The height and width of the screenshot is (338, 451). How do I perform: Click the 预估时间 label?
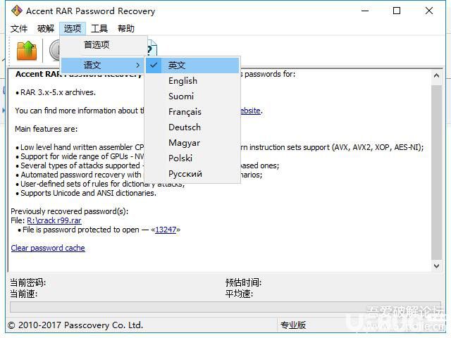coord(243,282)
